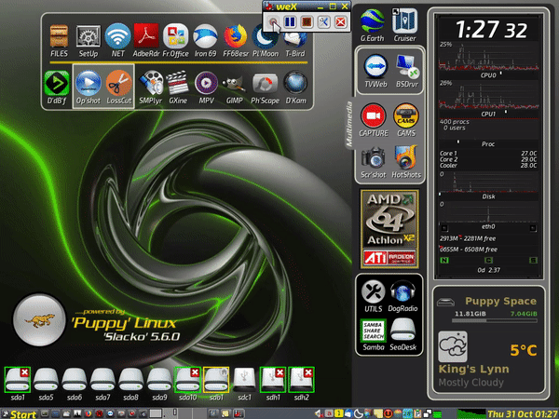This screenshot has width=559, height=419.
Task: Open the sda1 drive with red X
Action: [x=18, y=380]
